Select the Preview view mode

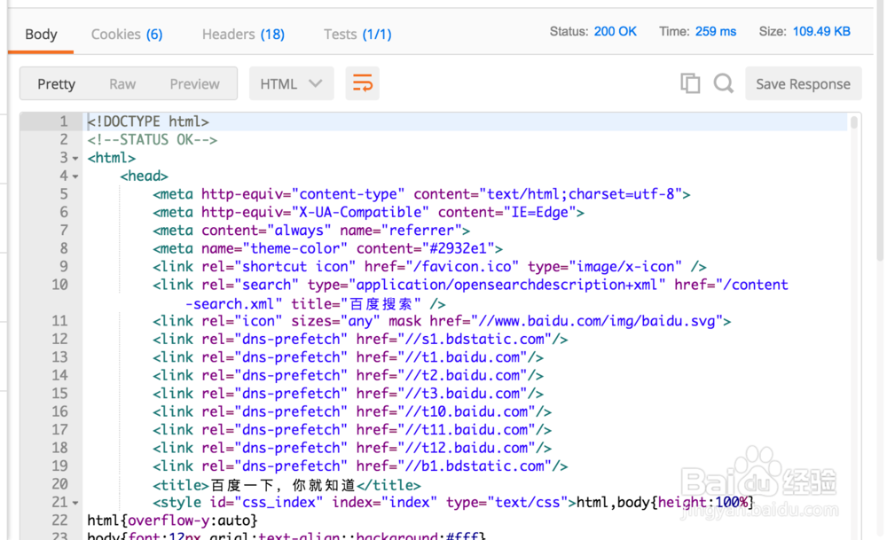point(194,83)
